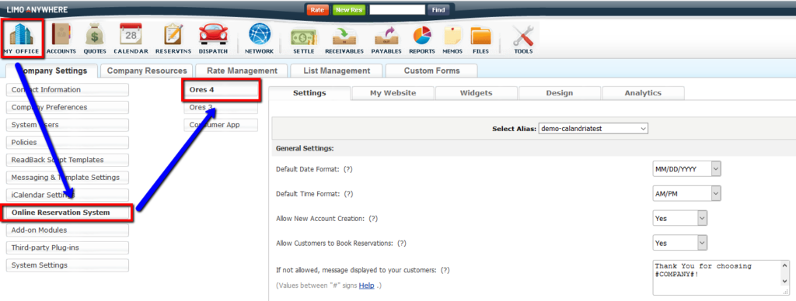Select iCalendar Settings in the sidebar
796x301 pixels.
click(x=68, y=195)
